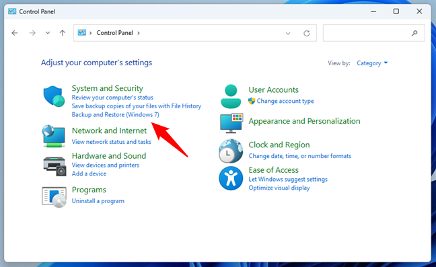Open View devices and printers
This screenshot has height=267, width=436.
click(x=106, y=165)
